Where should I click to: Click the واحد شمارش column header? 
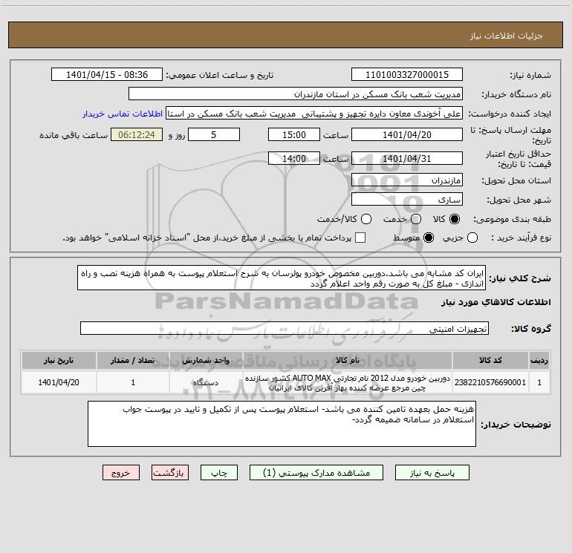coord(206,360)
